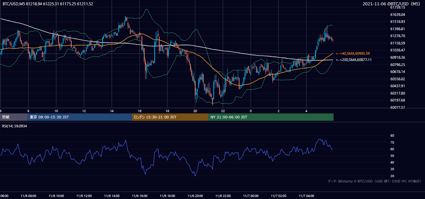
Task: Click the 11/6 16:00 date label
Action: (x=140, y=196)
